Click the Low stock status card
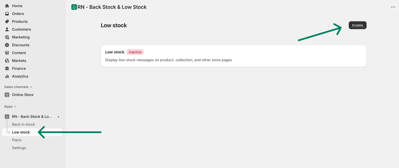This screenshot has height=168, width=399. [x=233, y=56]
